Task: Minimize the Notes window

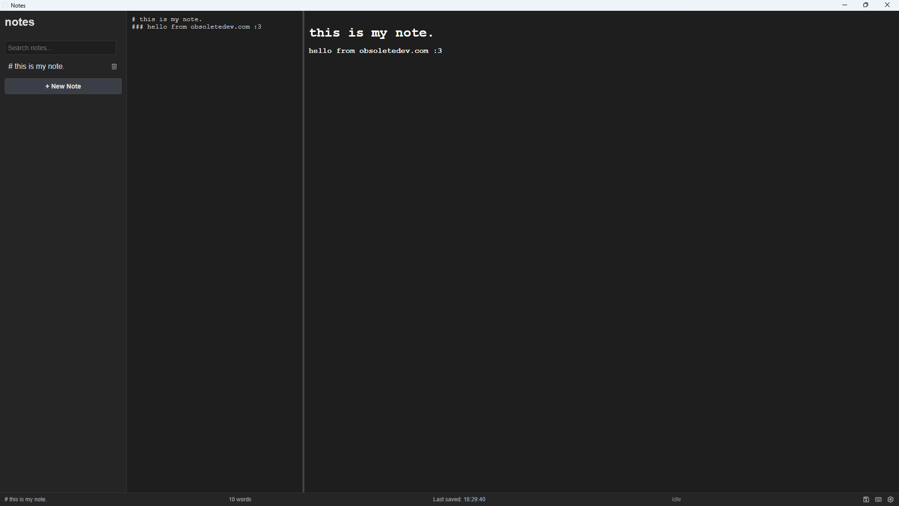Action: (845, 5)
